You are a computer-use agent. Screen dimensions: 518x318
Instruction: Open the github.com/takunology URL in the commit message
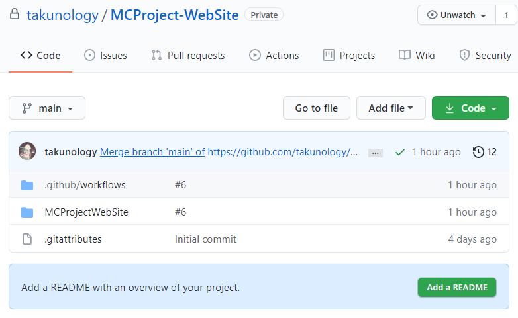click(x=282, y=152)
